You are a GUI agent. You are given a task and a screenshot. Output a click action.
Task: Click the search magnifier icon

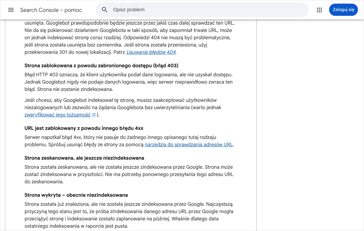[x=105, y=10]
